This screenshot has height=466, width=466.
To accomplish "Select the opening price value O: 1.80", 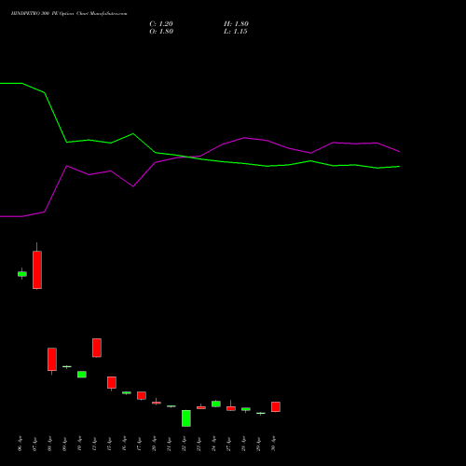I will point(161,32).
